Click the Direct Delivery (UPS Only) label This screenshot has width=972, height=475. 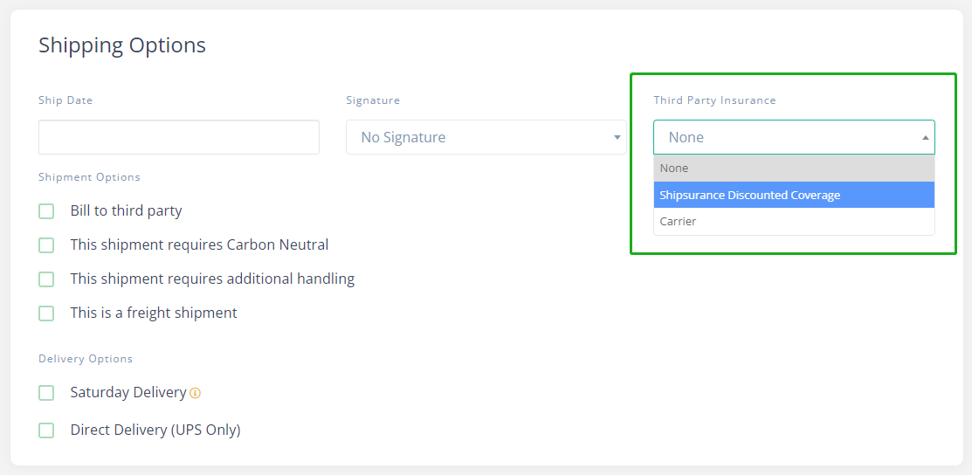pyautogui.click(x=155, y=430)
